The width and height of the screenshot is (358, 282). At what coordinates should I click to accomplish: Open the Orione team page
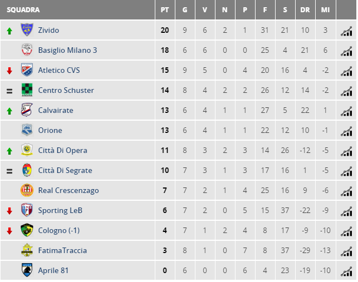click(x=50, y=130)
